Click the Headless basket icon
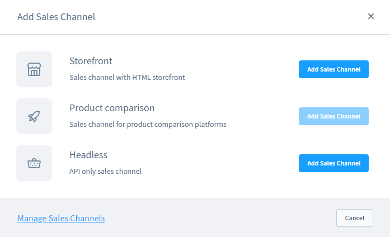This screenshot has width=390, height=237. coord(34,163)
